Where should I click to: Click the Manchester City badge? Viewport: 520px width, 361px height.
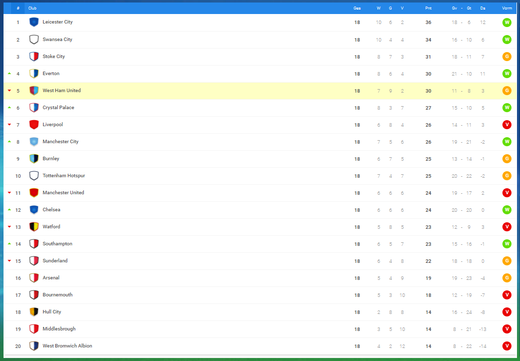[34, 142]
